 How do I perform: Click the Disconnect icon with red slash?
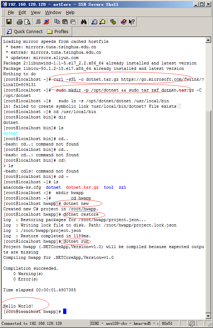[x=46, y=22]
